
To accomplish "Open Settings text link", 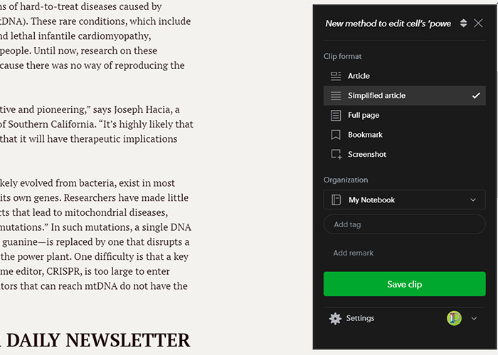I will [x=360, y=318].
